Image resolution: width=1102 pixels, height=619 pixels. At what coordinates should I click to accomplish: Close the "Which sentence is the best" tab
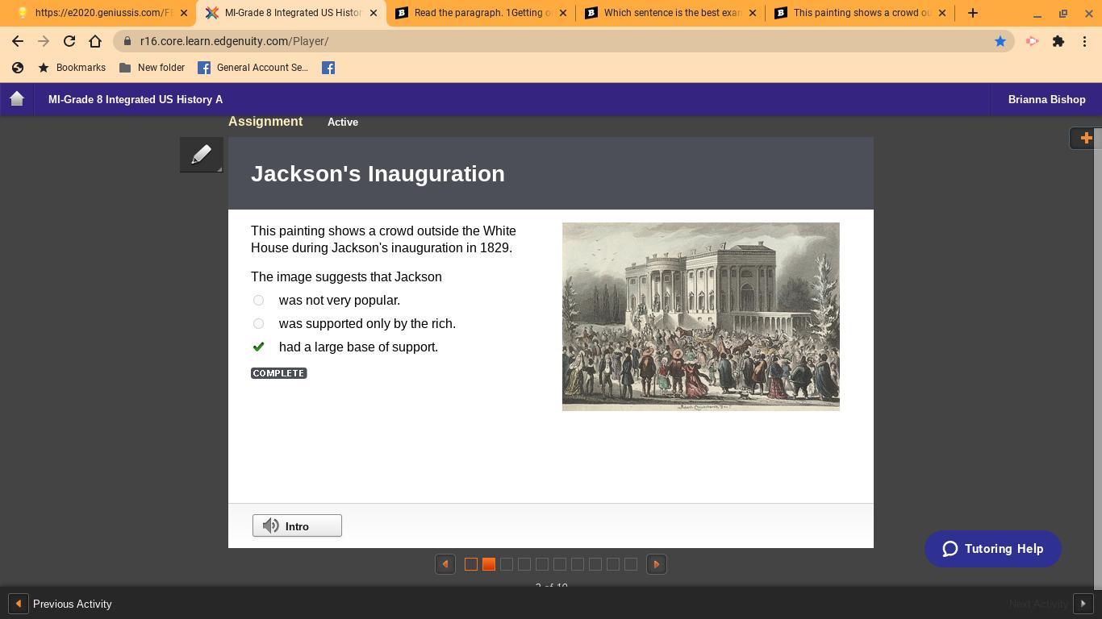click(753, 13)
